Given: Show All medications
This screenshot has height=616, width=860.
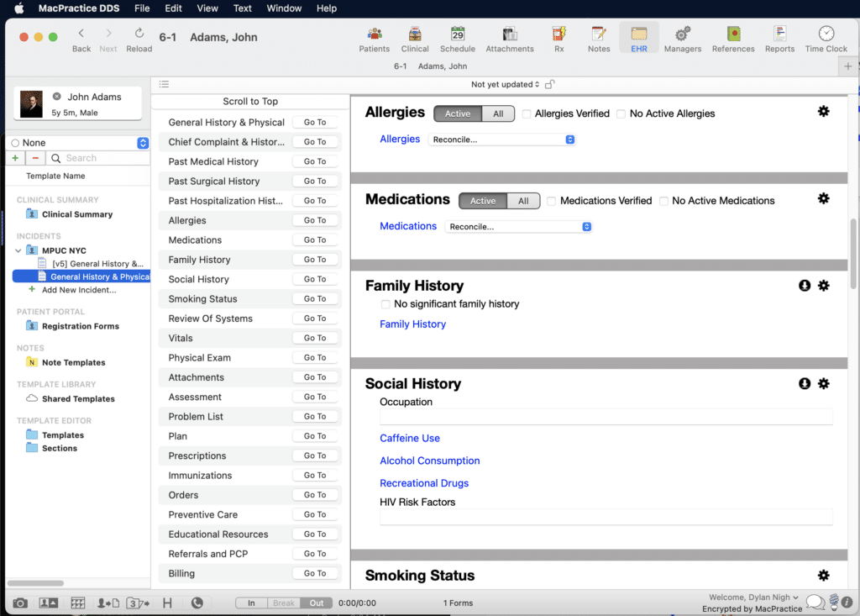Looking at the screenshot, I should click(523, 201).
